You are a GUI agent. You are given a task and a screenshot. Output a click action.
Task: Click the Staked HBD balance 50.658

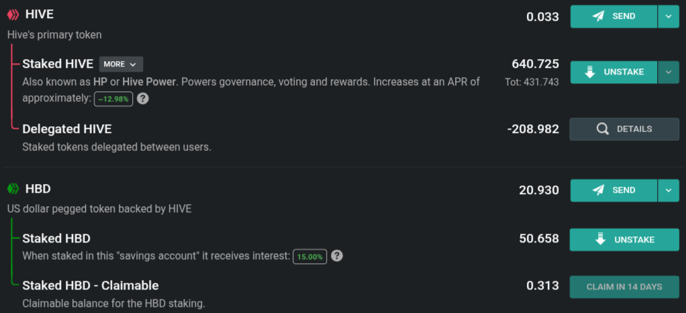[x=539, y=238]
